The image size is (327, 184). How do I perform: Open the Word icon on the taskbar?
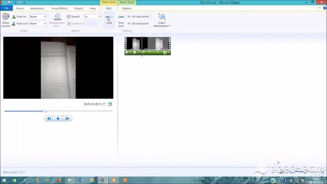[x=81, y=180]
